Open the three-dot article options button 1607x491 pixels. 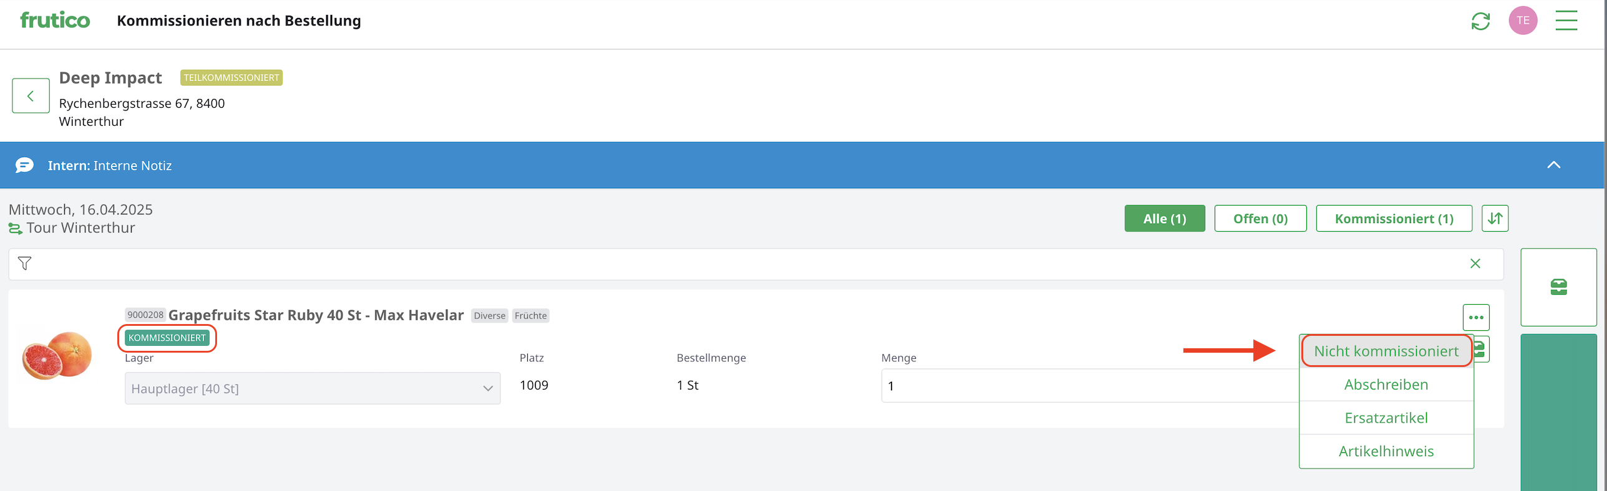tap(1475, 318)
